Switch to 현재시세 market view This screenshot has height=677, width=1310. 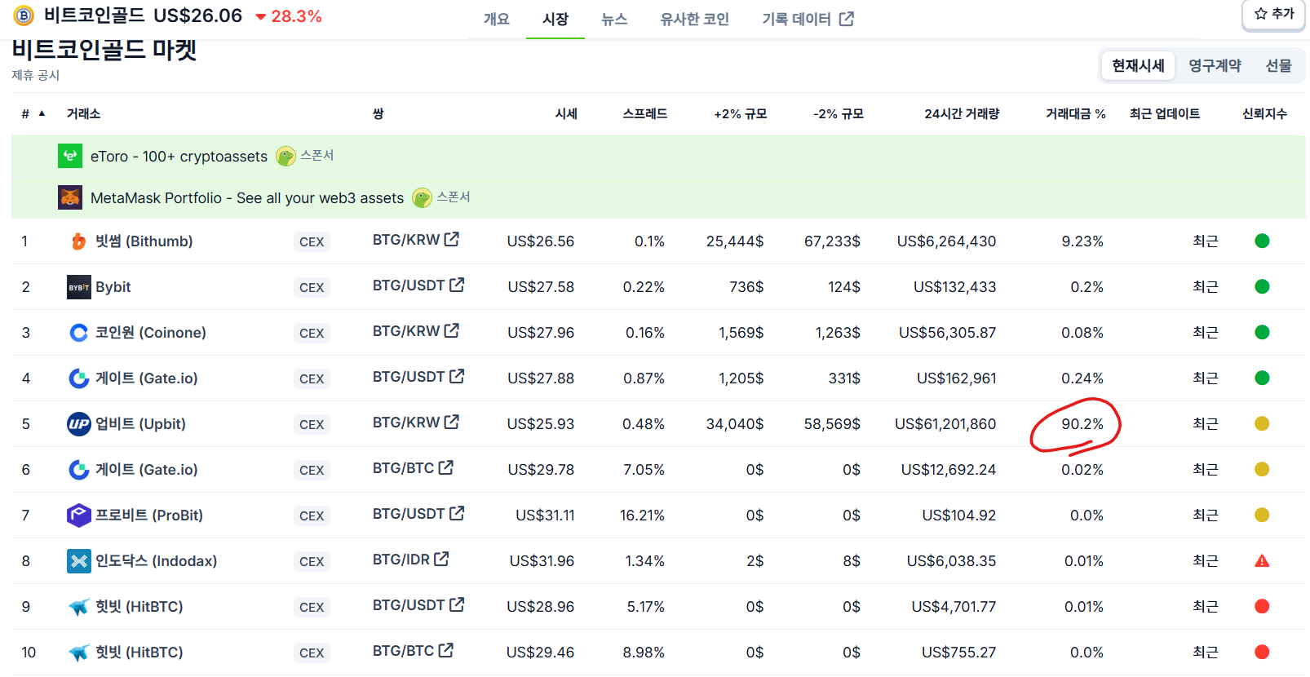pyautogui.click(x=1138, y=66)
